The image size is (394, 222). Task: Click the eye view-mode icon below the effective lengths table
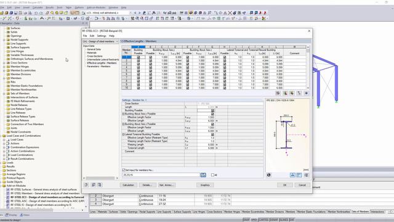307,93
